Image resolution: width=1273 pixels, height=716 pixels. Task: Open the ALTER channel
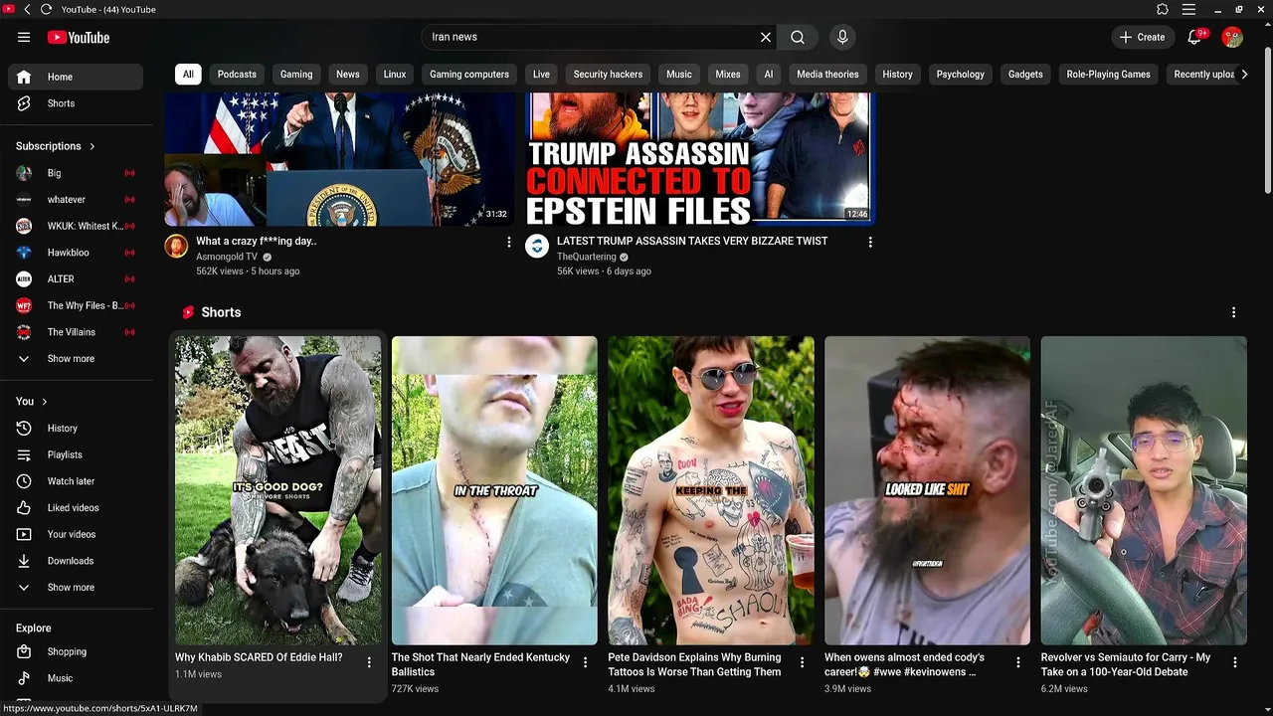pyautogui.click(x=76, y=279)
